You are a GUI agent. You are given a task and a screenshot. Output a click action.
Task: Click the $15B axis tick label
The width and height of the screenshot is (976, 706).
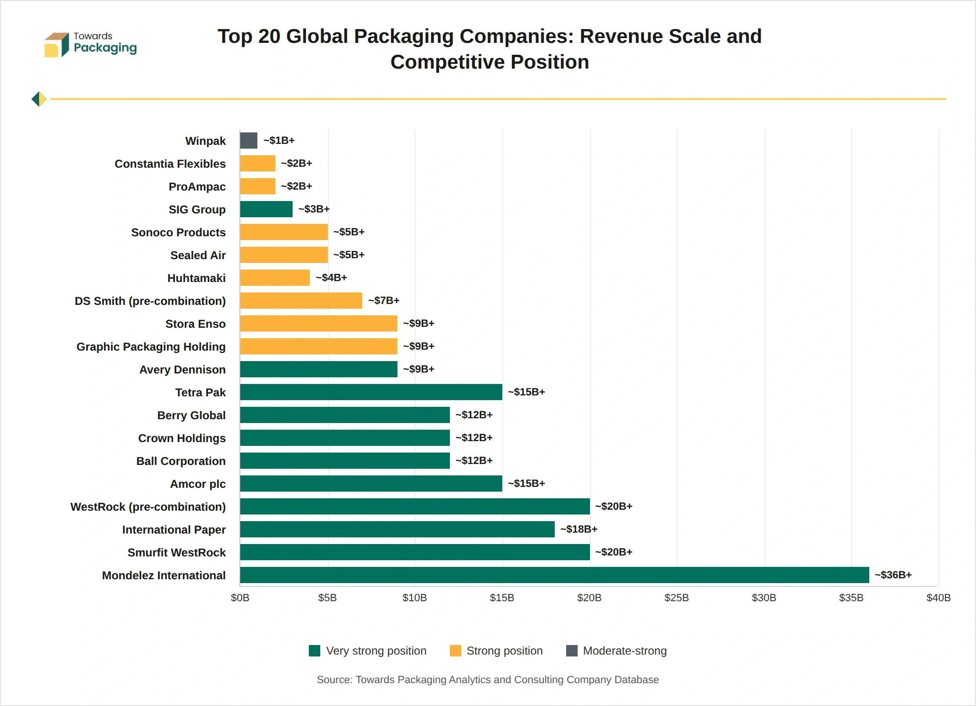[x=502, y=598]
